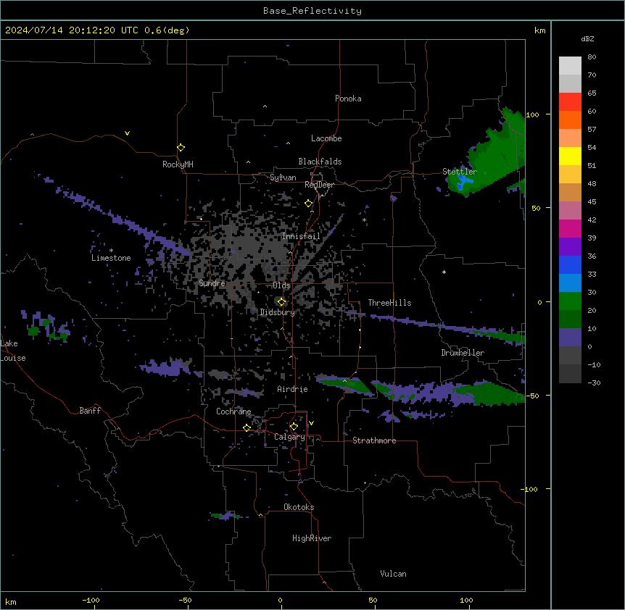Click the Drumheller city label
The image size is (625, 610).
click(463, 353)
